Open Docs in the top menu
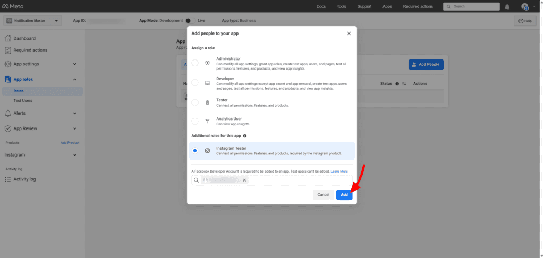Image resolution: width=544 pixels, height=258 pixels. (321, 6)
